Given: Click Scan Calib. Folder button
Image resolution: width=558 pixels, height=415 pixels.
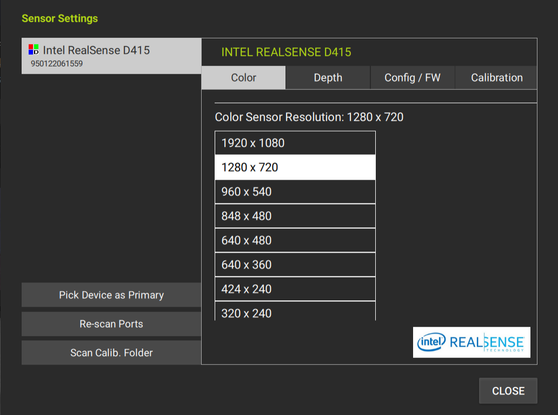Looking at the screenshot, I should [x=111, y=353].
